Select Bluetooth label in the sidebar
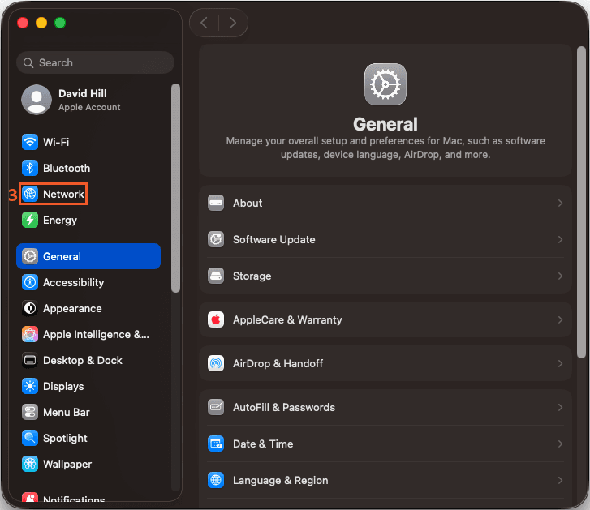 tap(67, 168)
